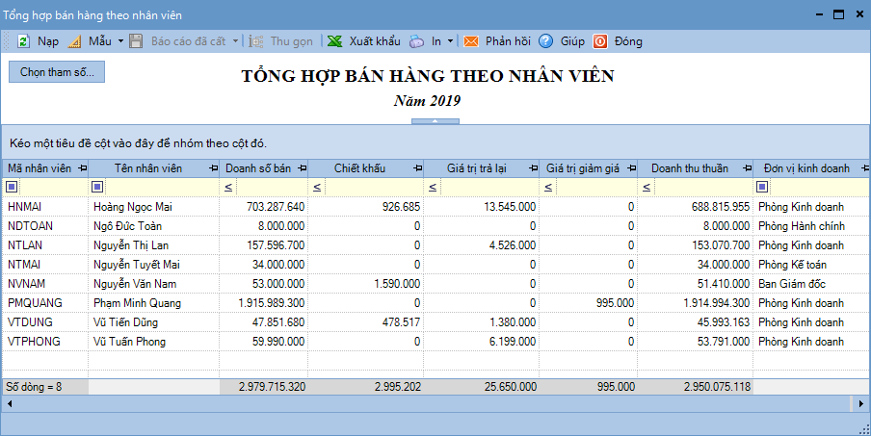Click filter operator icon under Mã nhân viên
The height and width of the screenshot is (436, 871).
[x=12, y=187]
